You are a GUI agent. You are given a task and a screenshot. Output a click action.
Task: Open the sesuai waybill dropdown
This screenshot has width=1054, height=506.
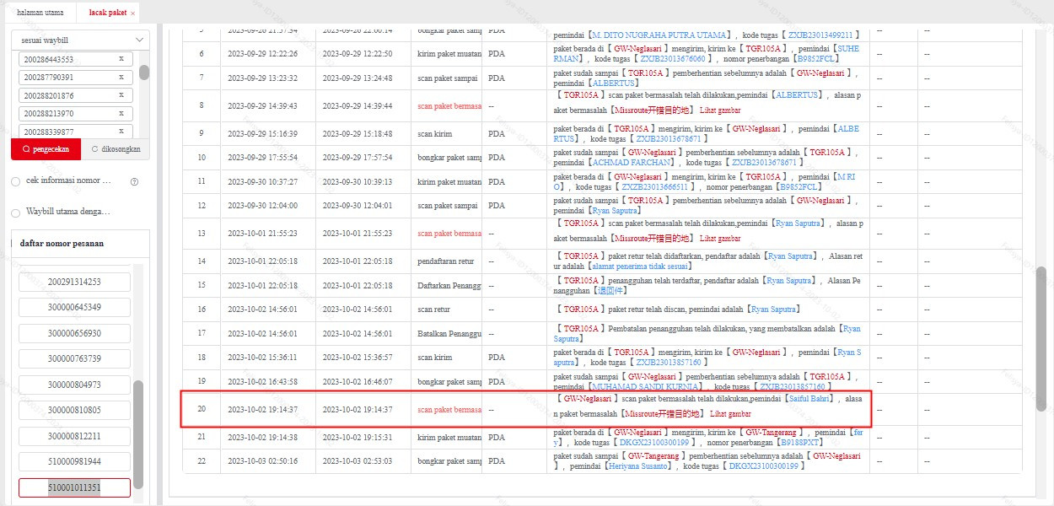pos(80,40)
